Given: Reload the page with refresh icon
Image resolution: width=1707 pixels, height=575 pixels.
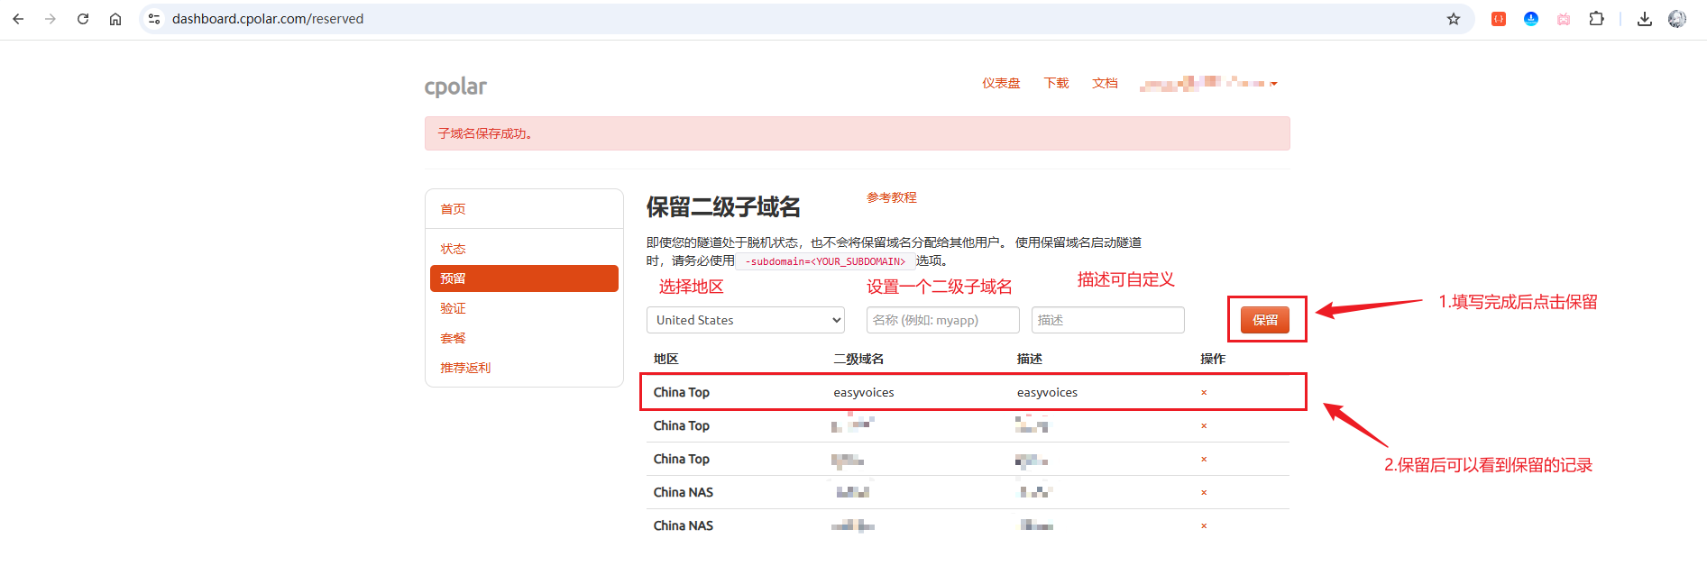Looking at the screenshot, I should pyautogui.click(x=83, y=19).
